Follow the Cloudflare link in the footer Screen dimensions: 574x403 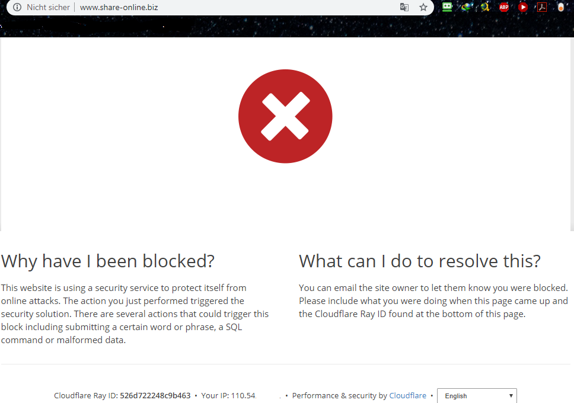point(407,395)
